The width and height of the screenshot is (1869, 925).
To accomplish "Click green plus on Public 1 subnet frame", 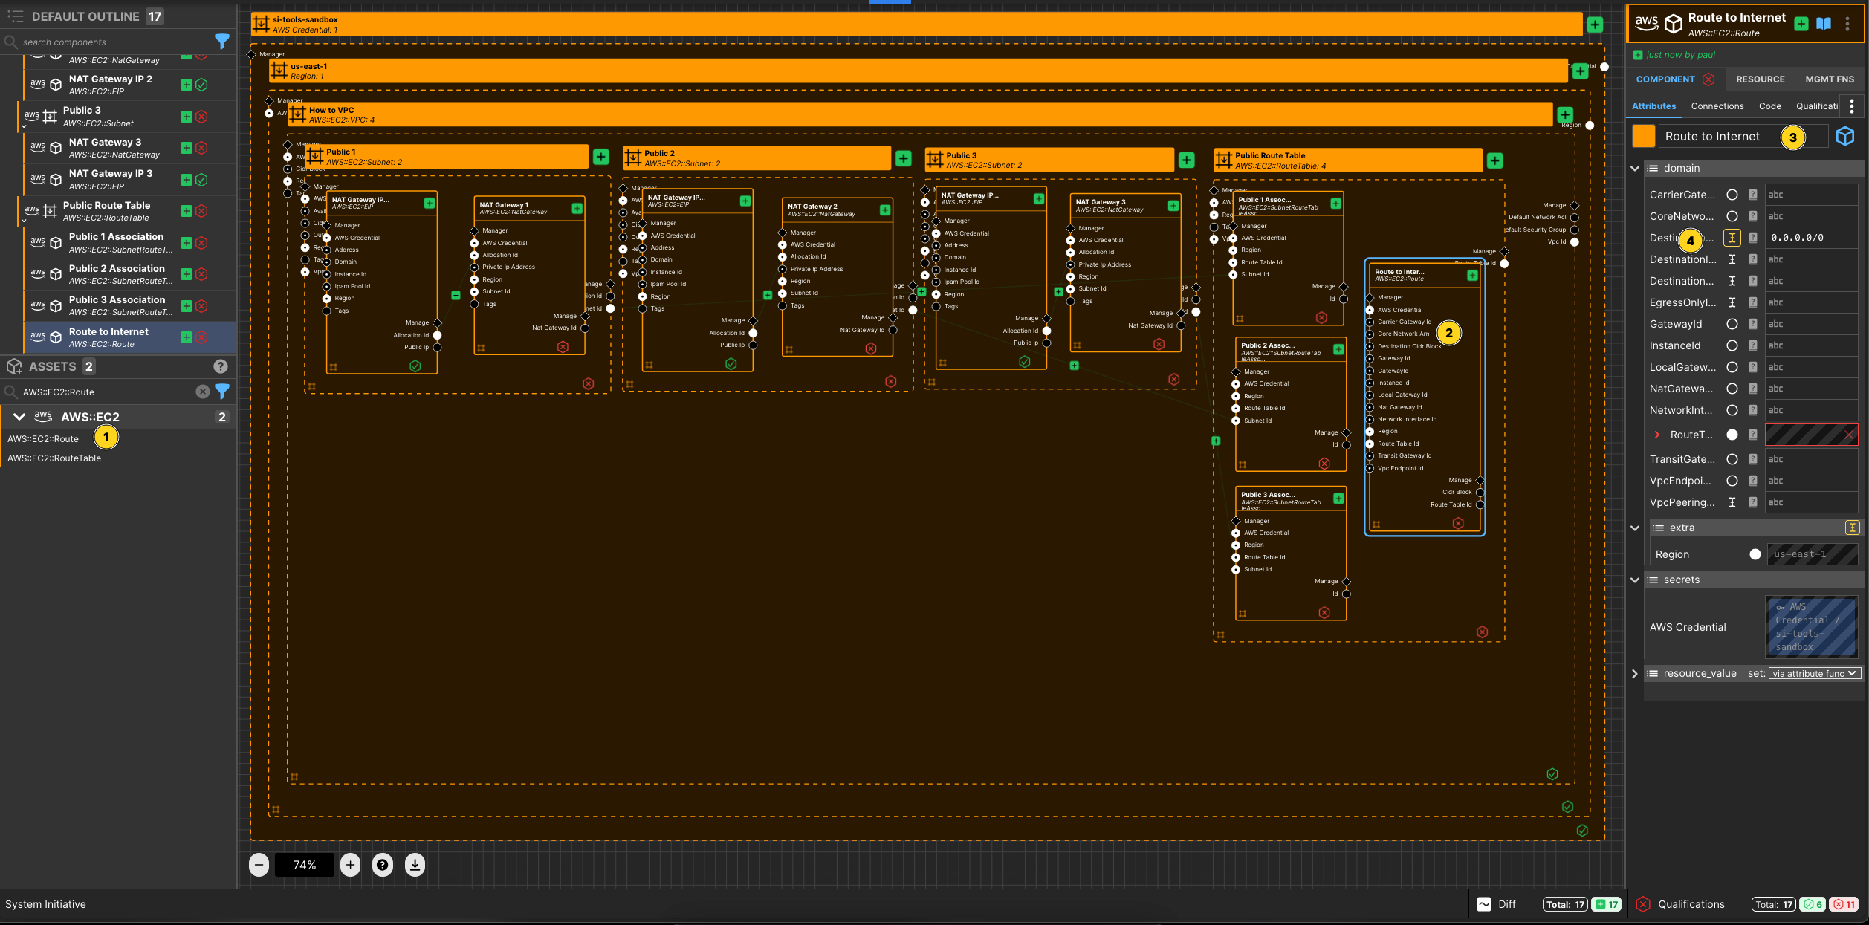I will click(x=601, y=157).
